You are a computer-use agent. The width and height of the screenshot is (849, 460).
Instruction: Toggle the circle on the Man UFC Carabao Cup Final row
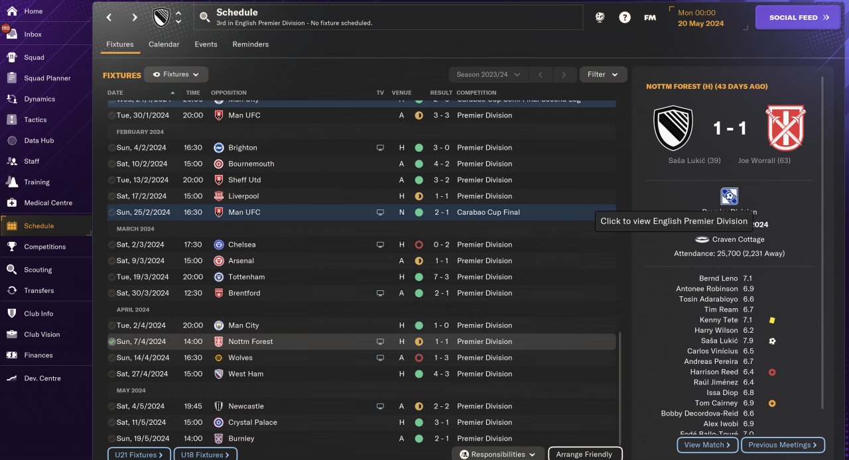point(111,212)
